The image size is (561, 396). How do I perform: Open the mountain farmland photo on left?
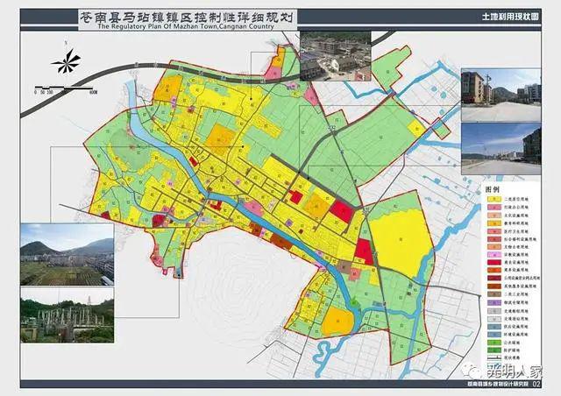[67, 254]
